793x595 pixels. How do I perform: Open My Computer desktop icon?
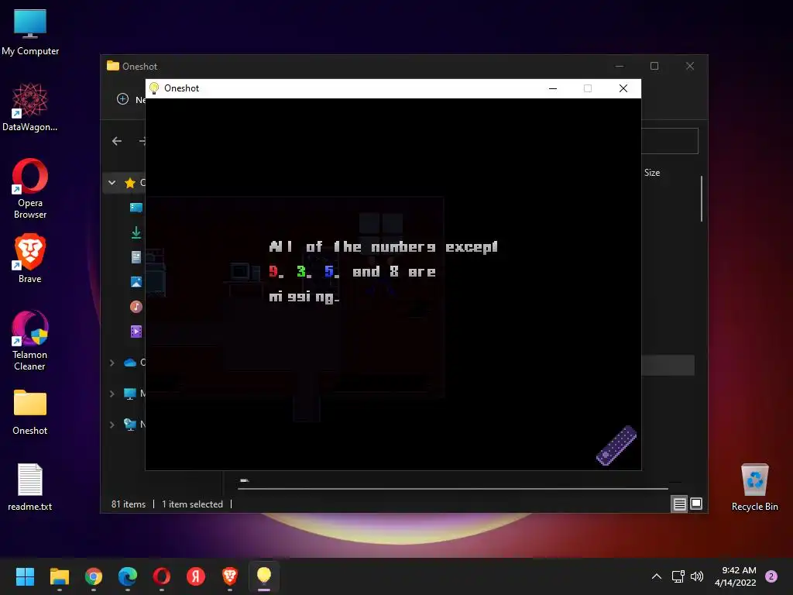tap(30, 32)
